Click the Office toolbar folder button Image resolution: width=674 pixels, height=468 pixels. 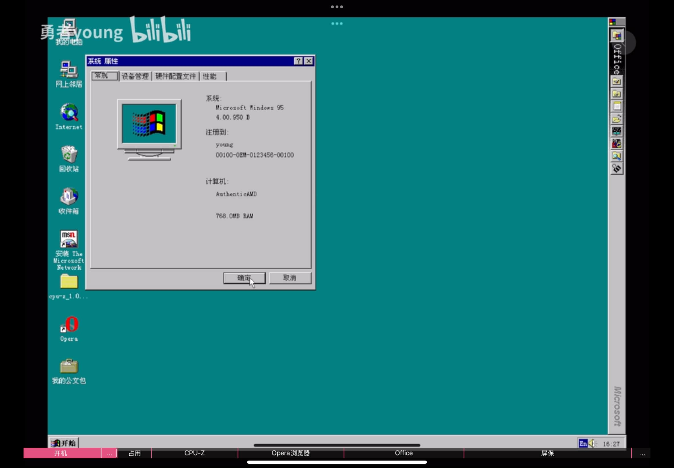pos(617,36)
